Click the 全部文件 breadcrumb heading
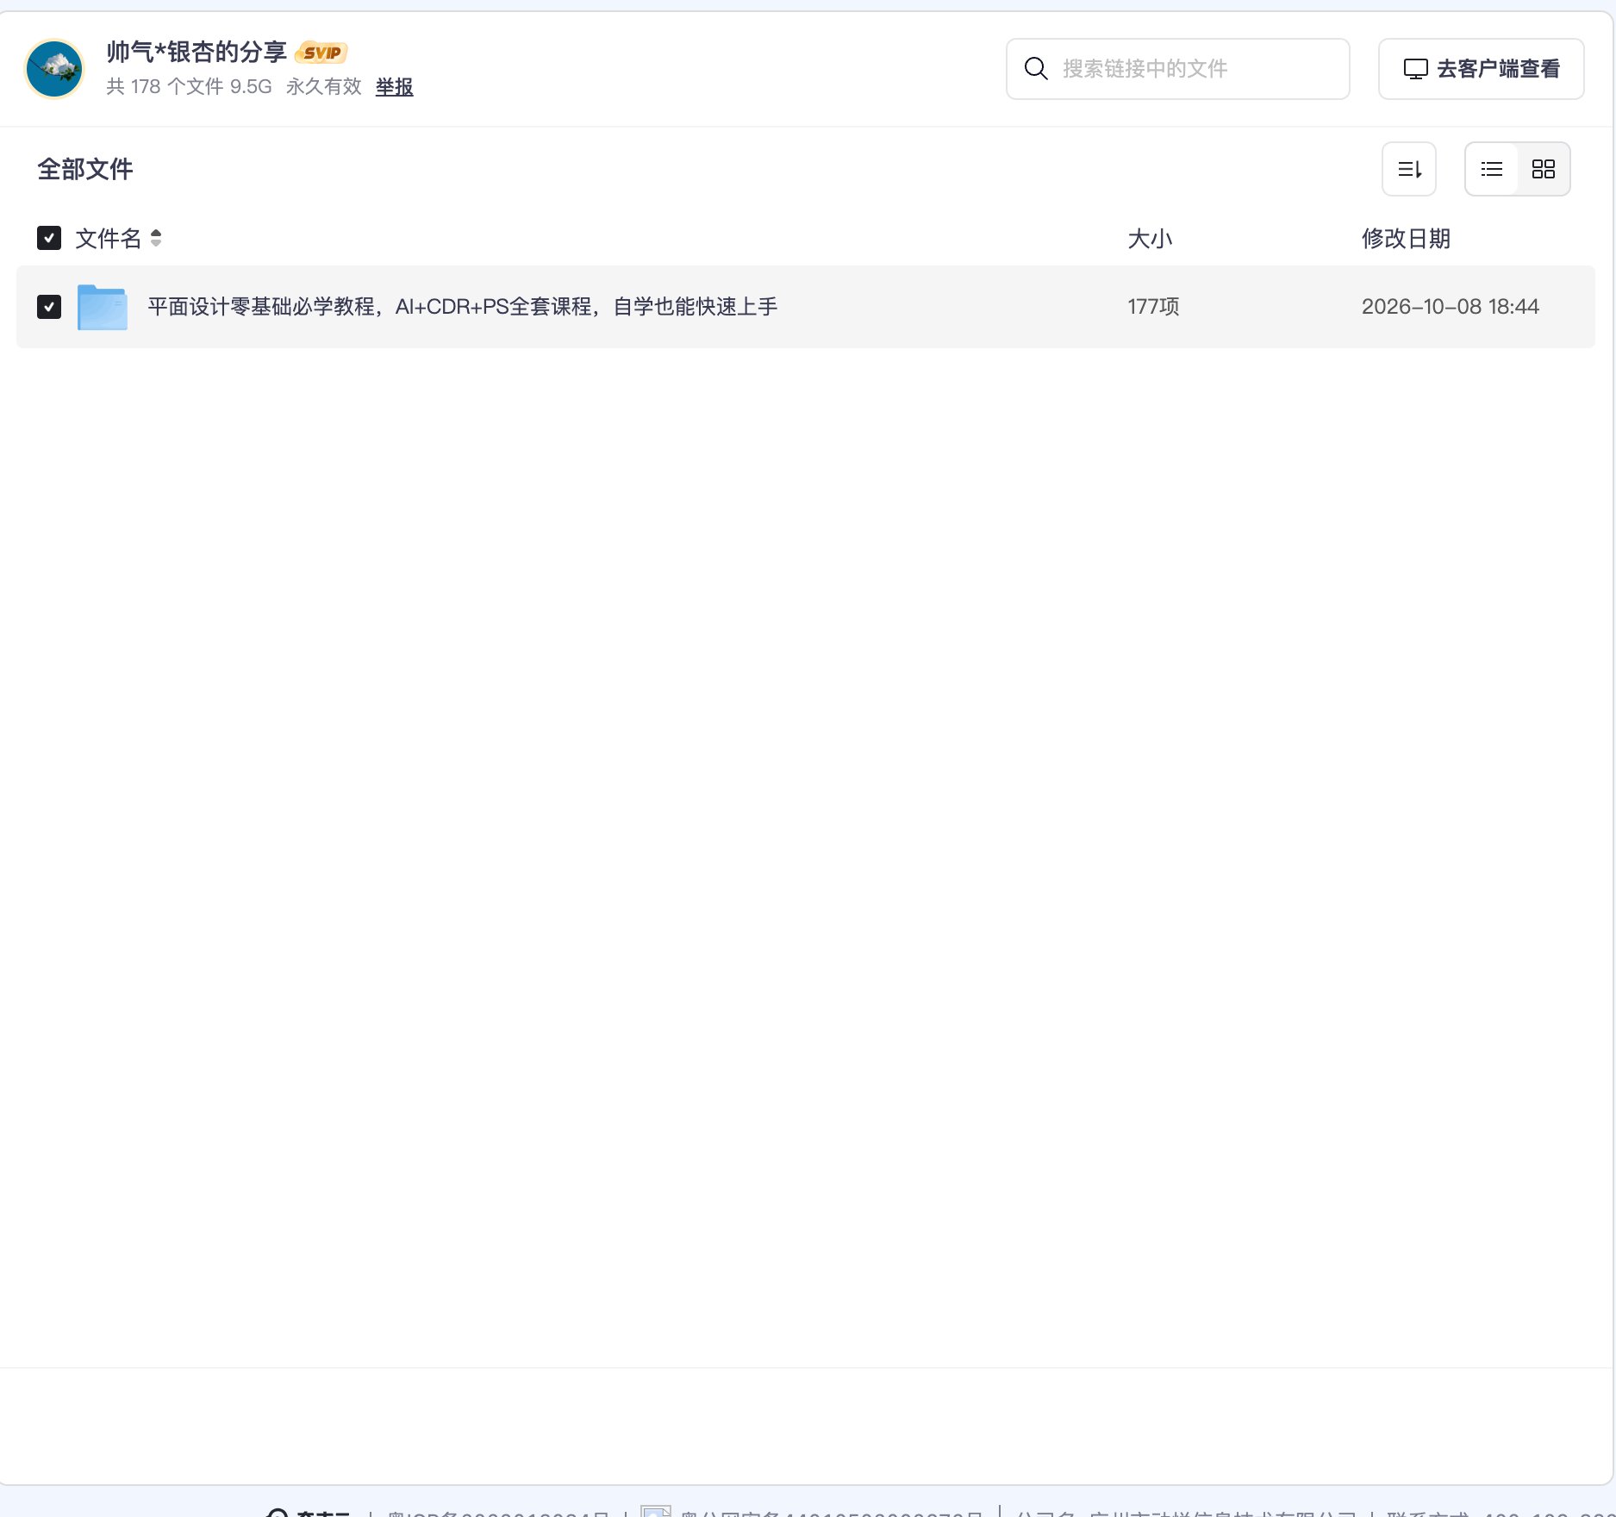This screenshot has height=1517, width=1616. pyautogui.click(x=85, y=169)
